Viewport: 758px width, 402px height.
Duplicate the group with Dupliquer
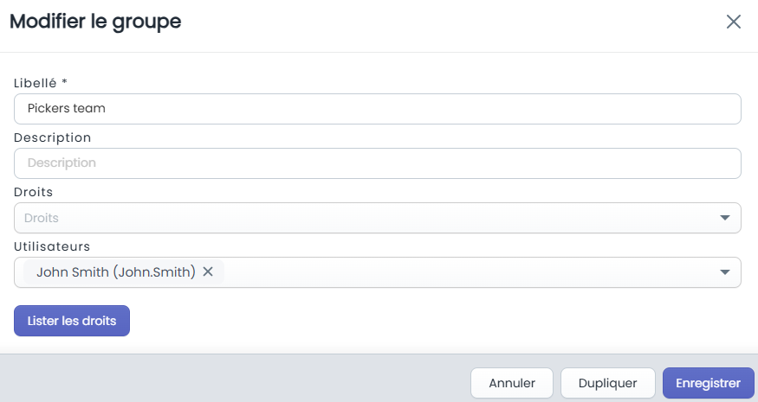click(607, 383)
